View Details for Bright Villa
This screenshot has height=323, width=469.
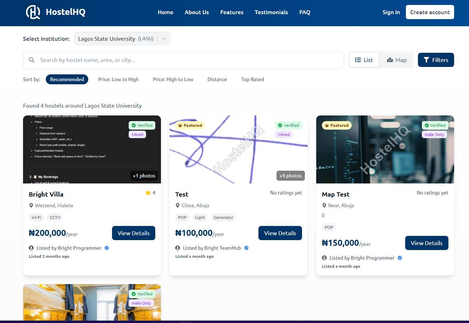134,233
